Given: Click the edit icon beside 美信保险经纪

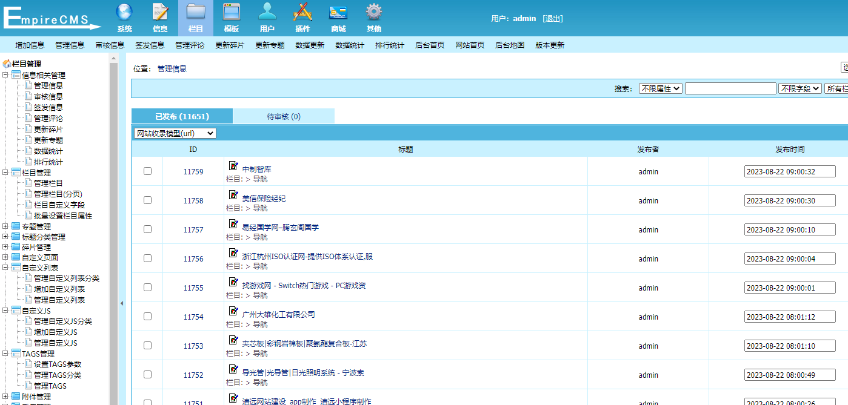Looking at the screenshot, I should (x=233, y=194).
